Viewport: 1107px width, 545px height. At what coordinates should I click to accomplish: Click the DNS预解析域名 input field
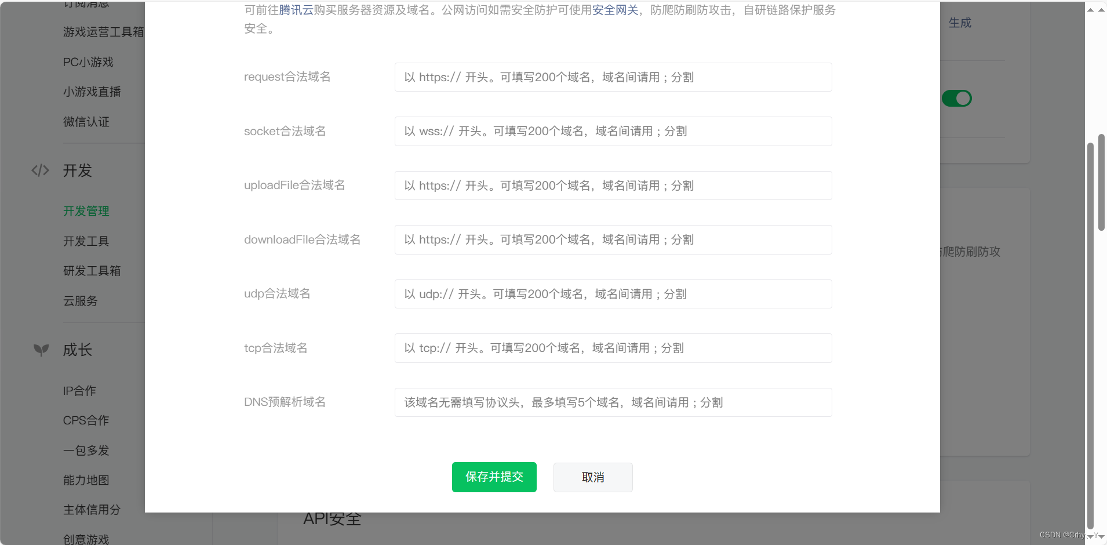tap(613, 402)
